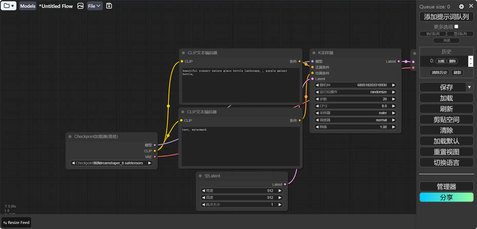Viewport: 477px width, 229px height.
Task: Increase the 步数 steps value
Action: click(394, 99)
